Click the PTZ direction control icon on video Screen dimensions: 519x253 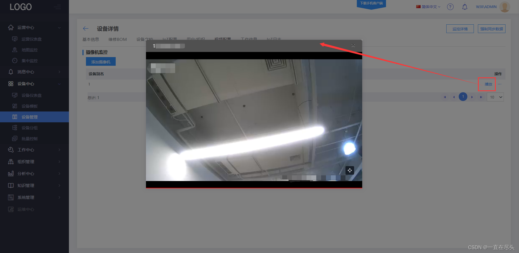[350, 170]
